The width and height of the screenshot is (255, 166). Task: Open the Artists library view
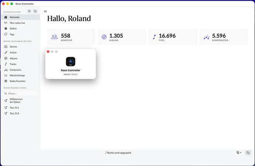[x=20, y=52]
